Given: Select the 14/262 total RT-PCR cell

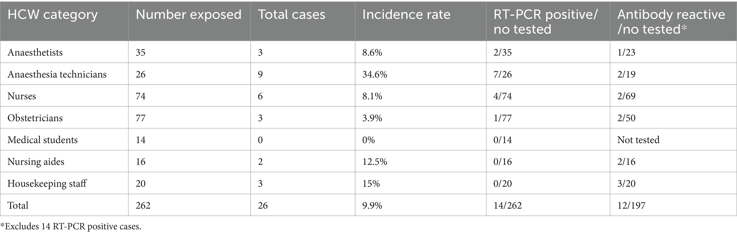Looking at the screenshot, I should [x=507, y=205].
